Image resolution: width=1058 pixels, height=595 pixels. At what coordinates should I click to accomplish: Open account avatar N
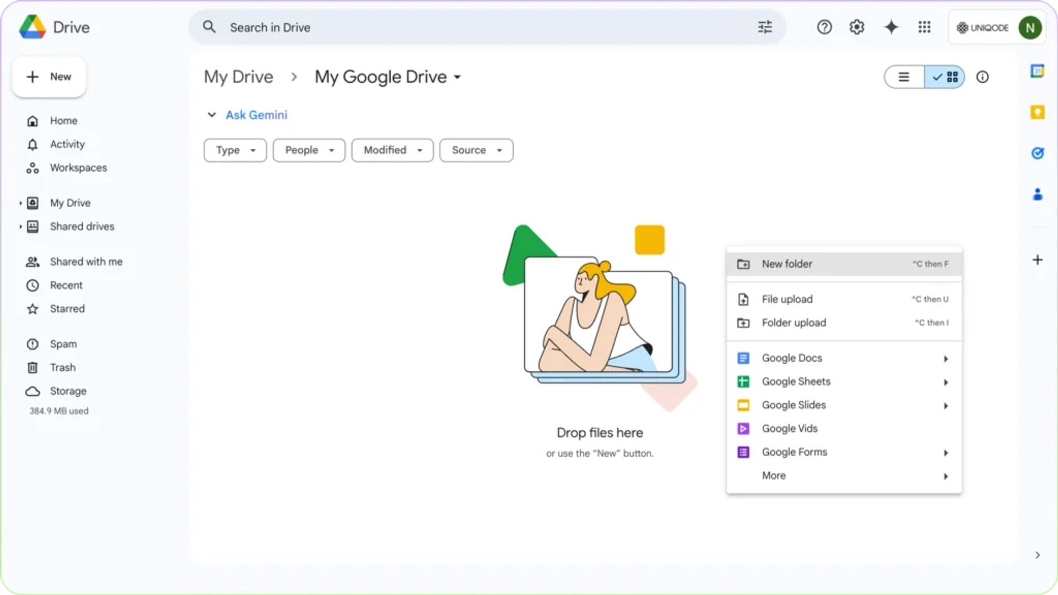click(1030, 28)
